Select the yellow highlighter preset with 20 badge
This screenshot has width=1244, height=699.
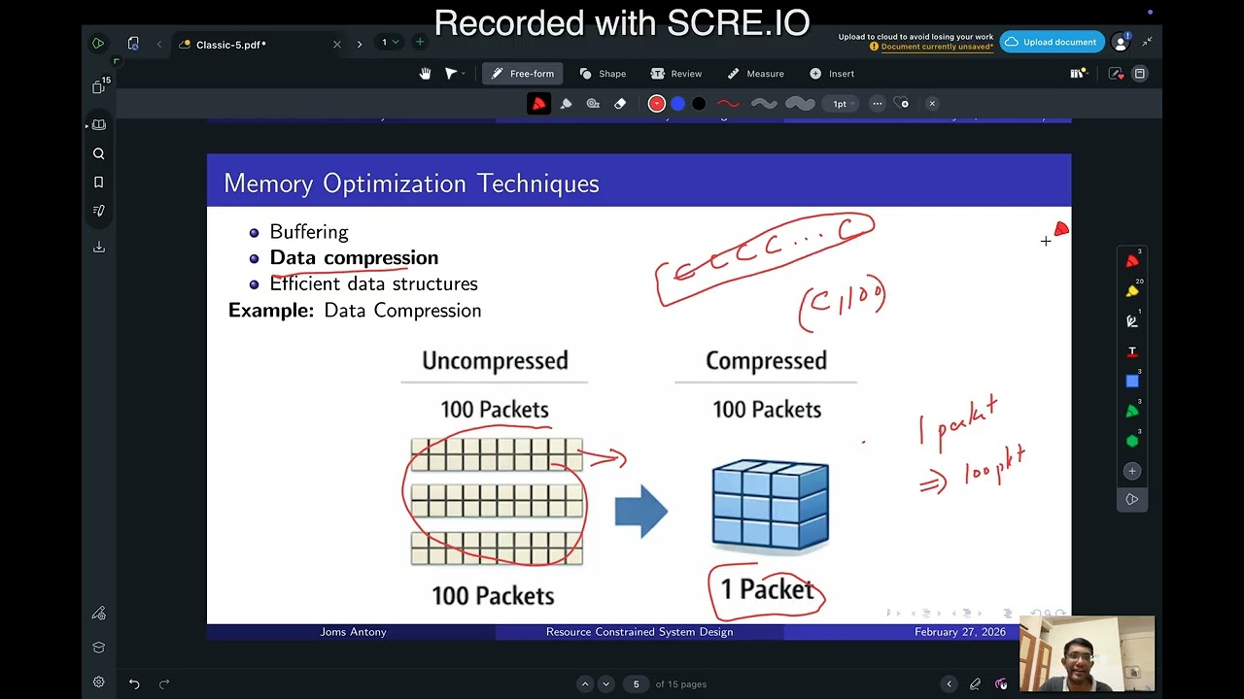(x=1132, y=290)
